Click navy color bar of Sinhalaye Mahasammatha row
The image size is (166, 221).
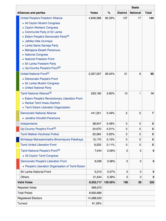point(18,140)
